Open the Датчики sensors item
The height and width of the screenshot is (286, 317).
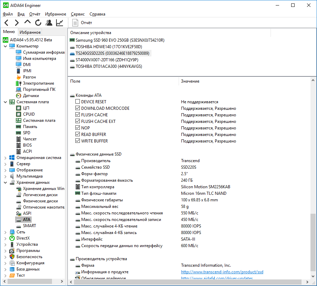tap(31, 96)
